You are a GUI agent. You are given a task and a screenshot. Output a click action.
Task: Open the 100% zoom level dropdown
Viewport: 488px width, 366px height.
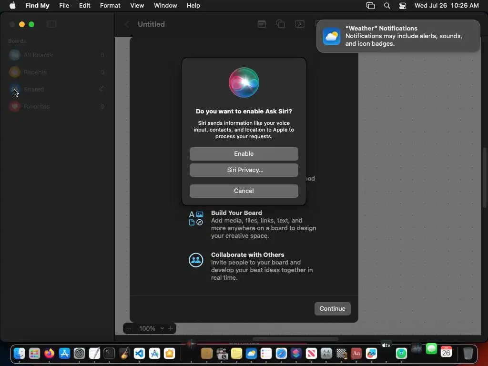coord(152,328)
